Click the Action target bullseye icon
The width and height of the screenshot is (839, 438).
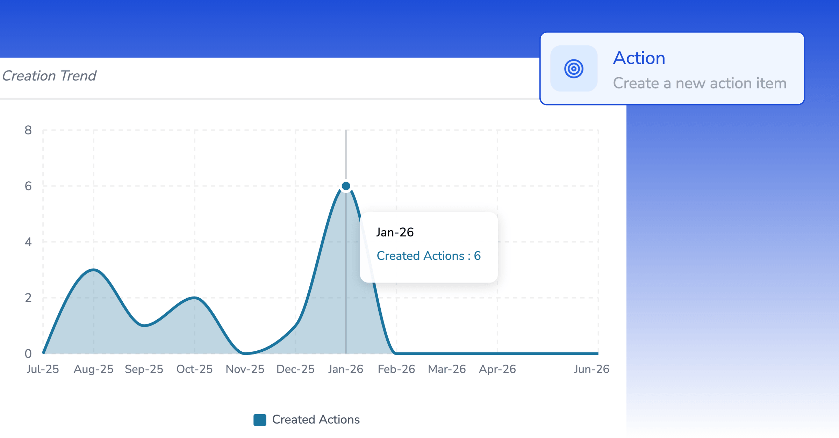coord(574,68)
